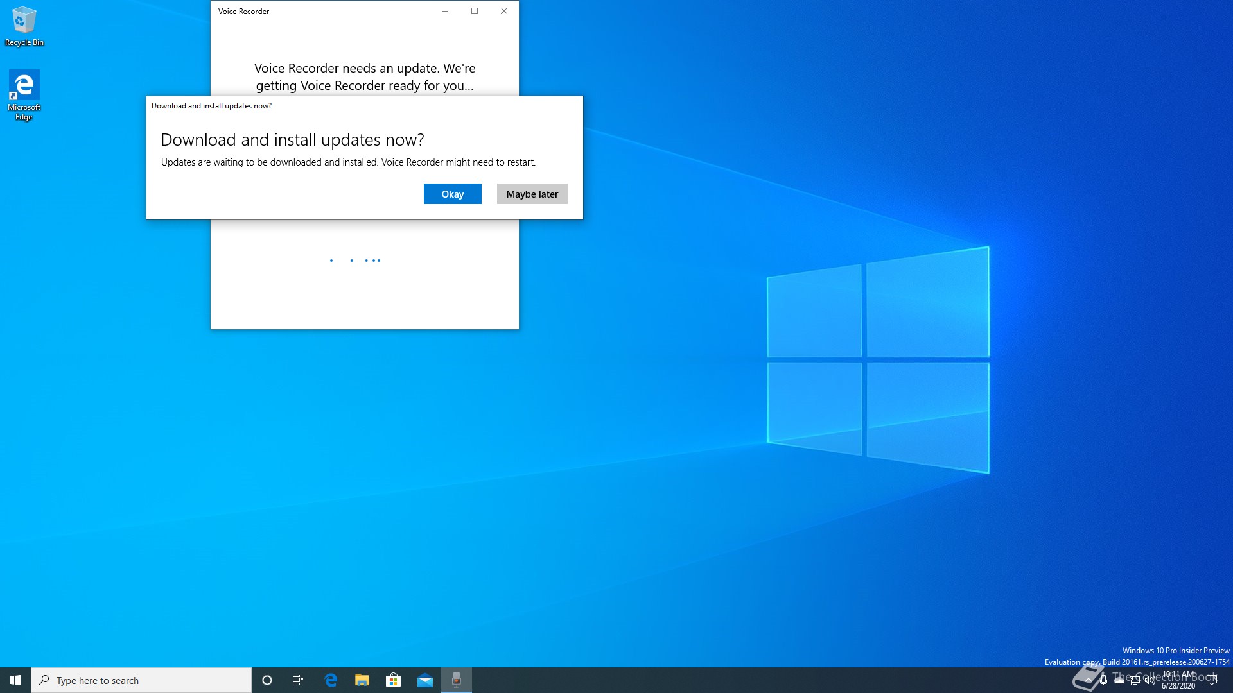
Task: Click the Type here to search box
Action: [x=141, y=680]
